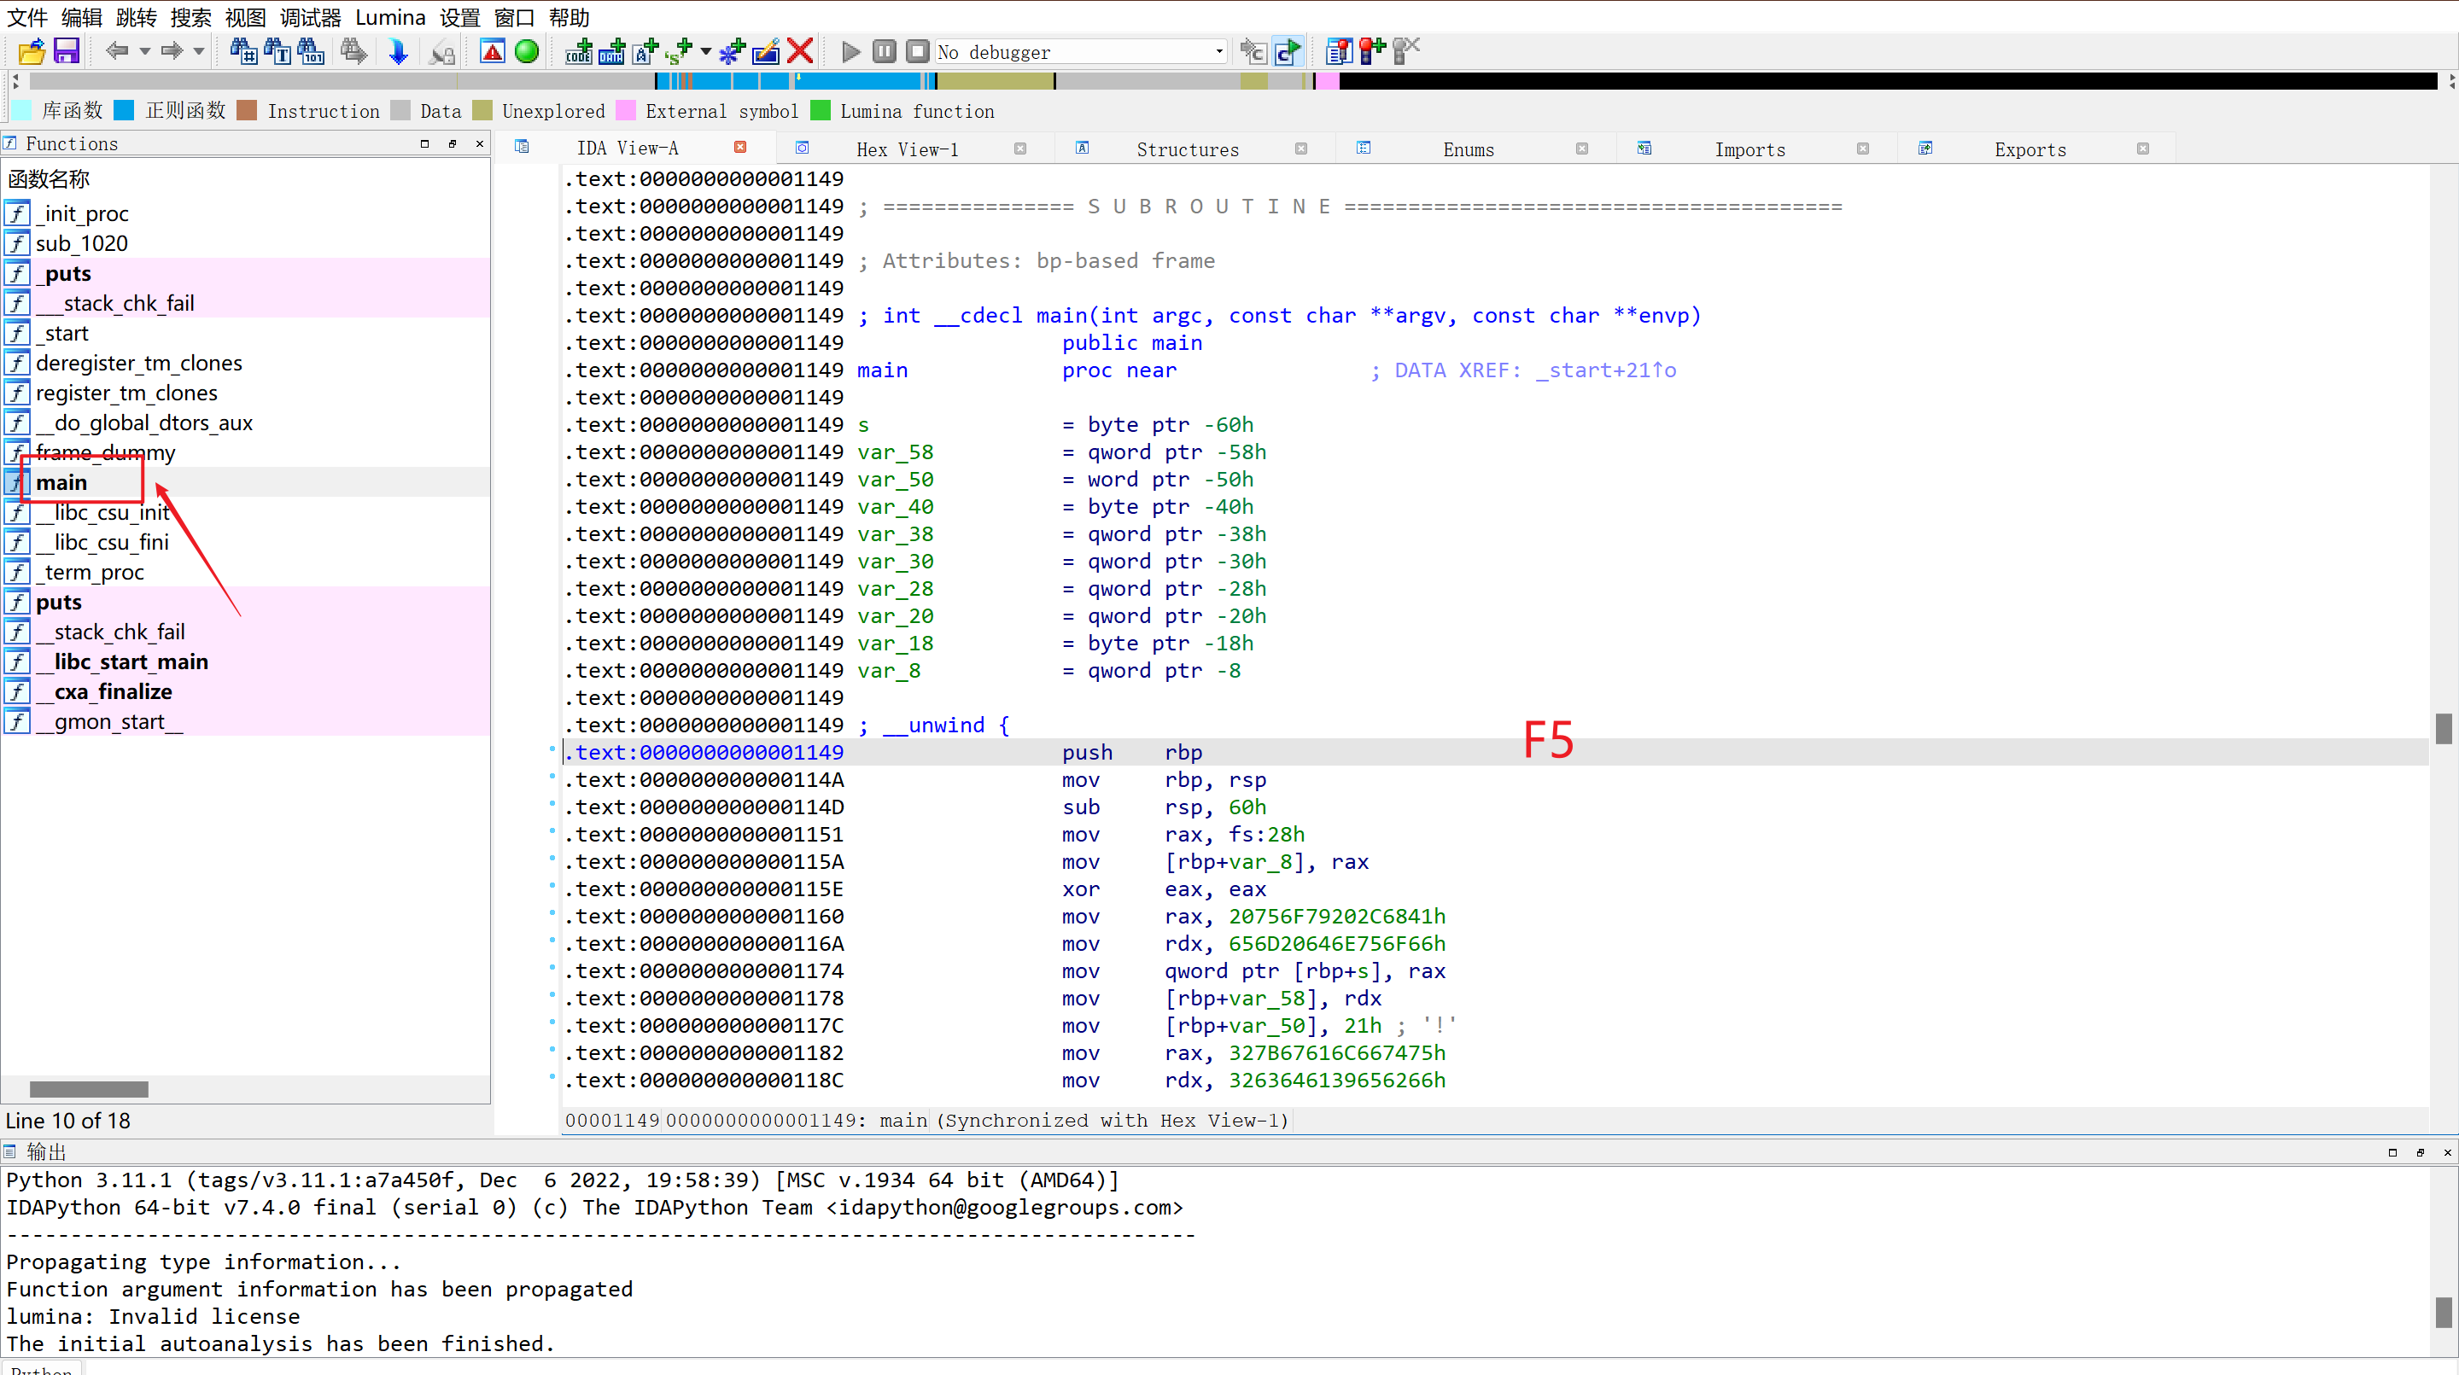This screenshot has width=2459, height=1375.
Task: Close the Hex View-1 tab
Action: point(1019,148)
